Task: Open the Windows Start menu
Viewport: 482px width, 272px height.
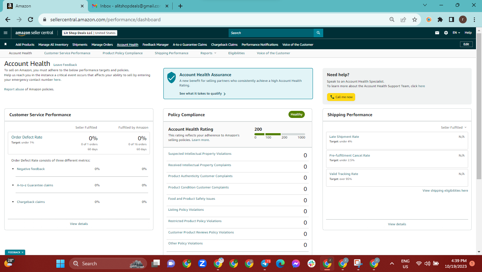Action: pos(61,263)
